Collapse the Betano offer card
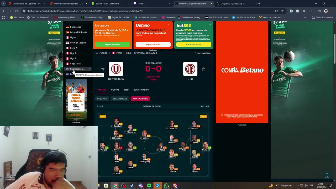 click(169, 24)
